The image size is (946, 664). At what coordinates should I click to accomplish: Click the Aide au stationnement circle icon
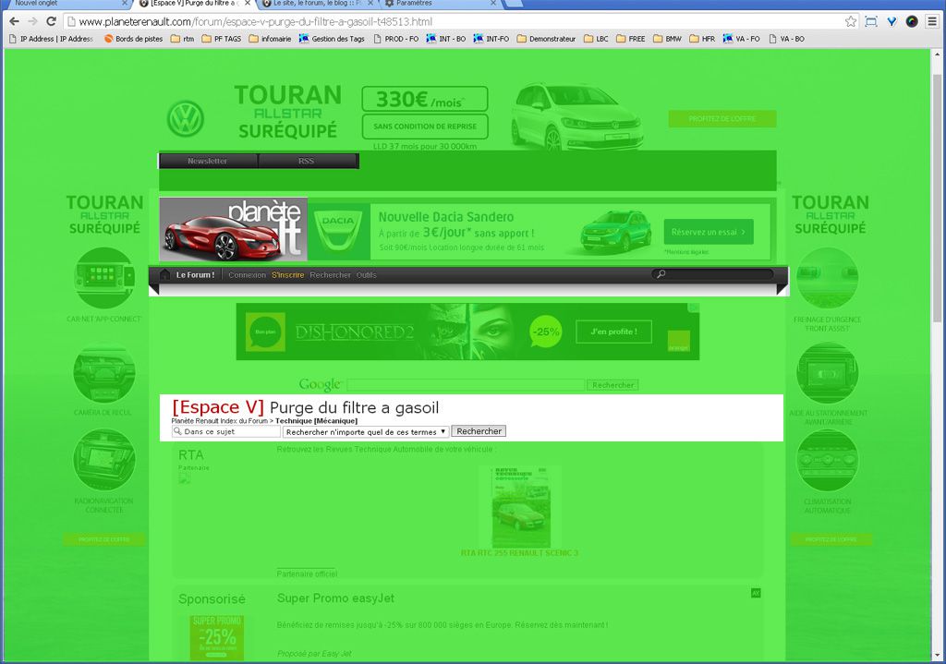pyautogui.click(x=827, y=373)
